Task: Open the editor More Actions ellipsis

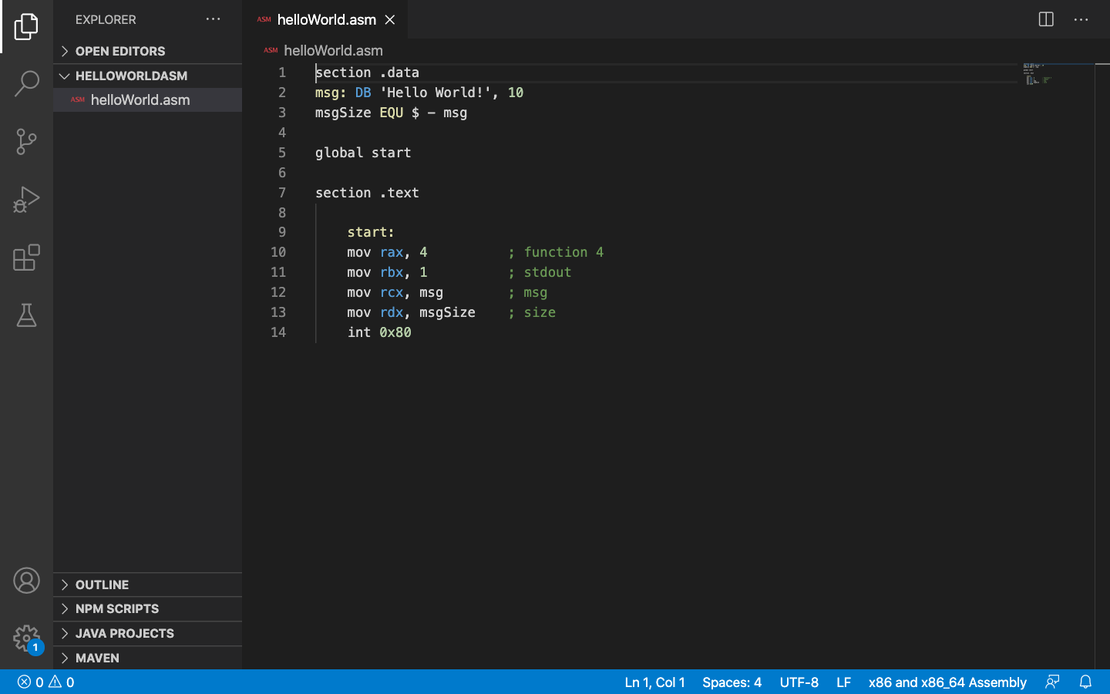Action: tap(1081, 19)
